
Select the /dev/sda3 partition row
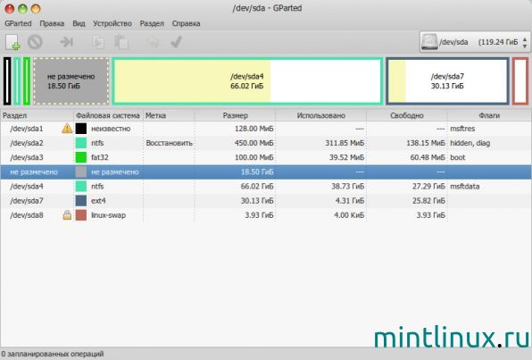coord(266,157)
